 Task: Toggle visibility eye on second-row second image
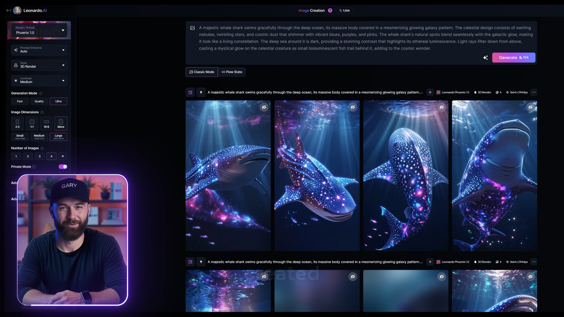(352, 277)
